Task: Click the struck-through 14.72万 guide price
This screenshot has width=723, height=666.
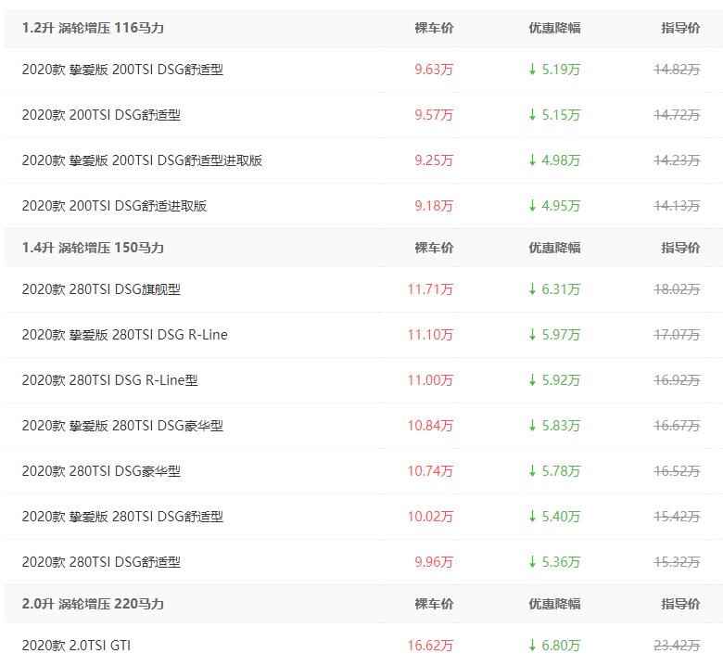Action: tap(677, 114)
